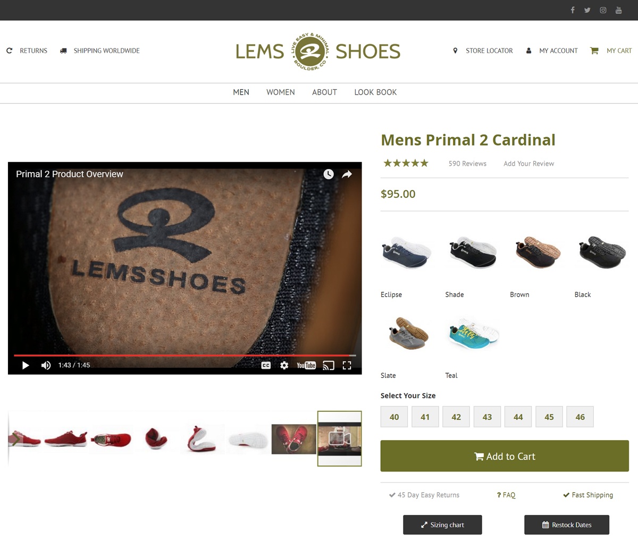
Task: Toggle closed captions on the video
Action: [x=266, y=365]
